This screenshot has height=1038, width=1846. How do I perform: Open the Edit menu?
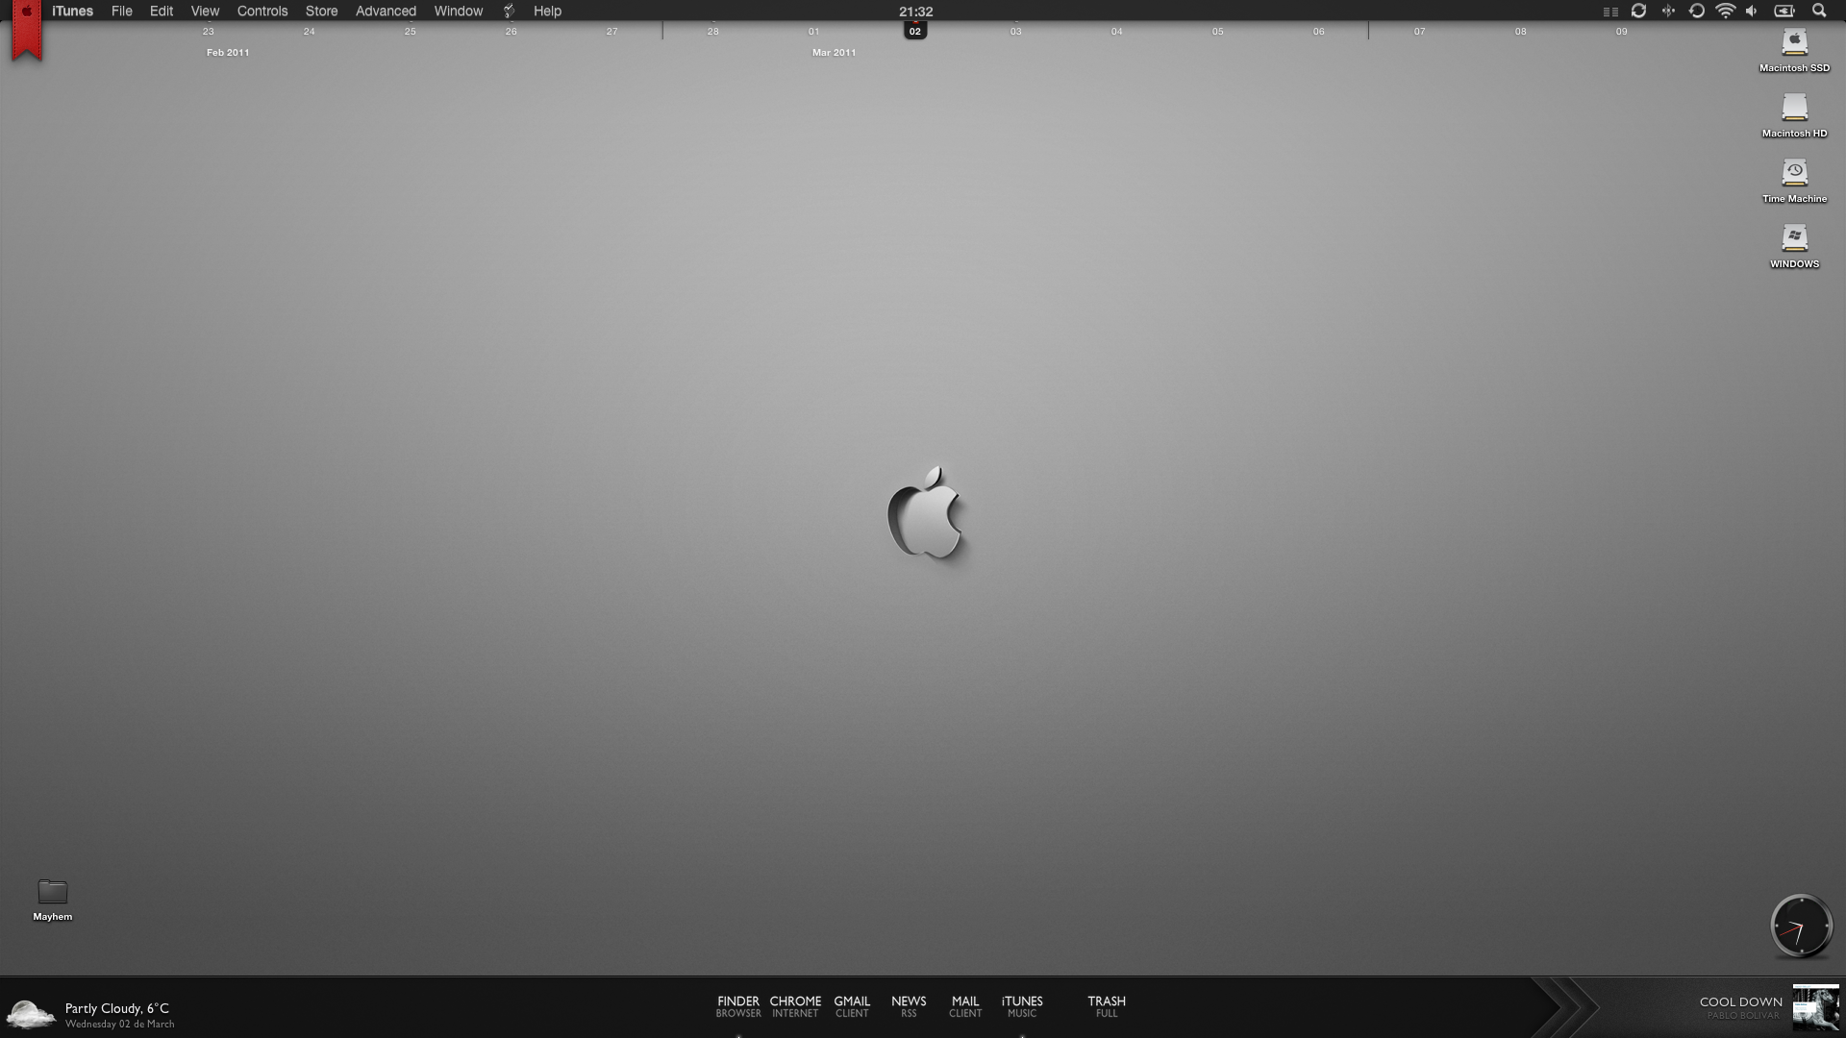pyautogui.click(x=162, y=12)
